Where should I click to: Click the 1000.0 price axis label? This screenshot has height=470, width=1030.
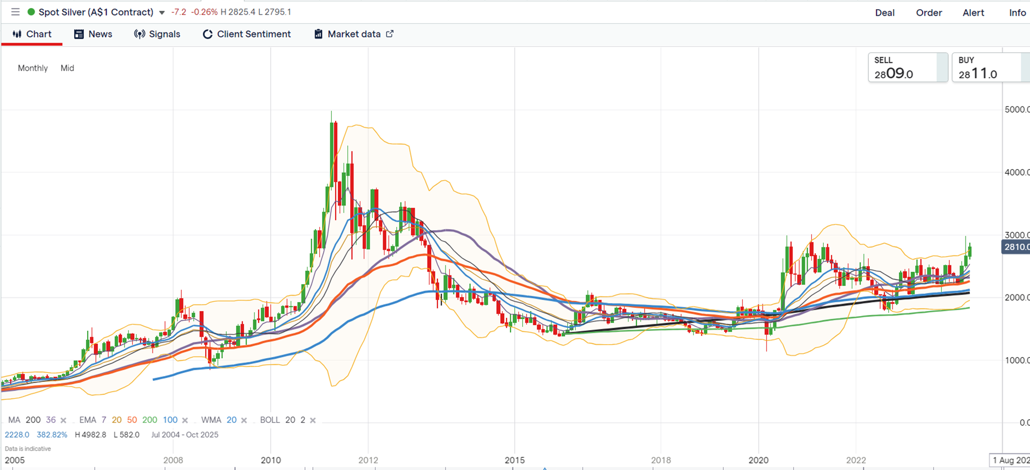click(x=1017, y=360)
